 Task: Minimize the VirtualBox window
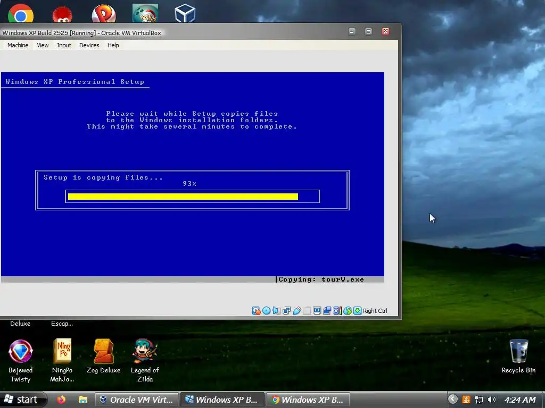pyautogui.click(x=352, y=31)
